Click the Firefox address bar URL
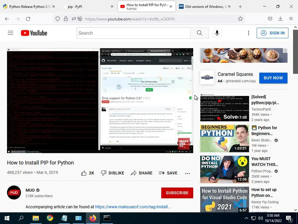Viewport: 298px width, 224px height. click(130, 19)
